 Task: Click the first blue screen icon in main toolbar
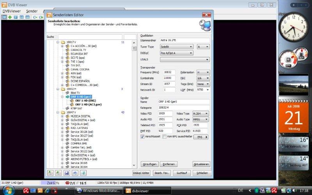[x=4, y=17]
